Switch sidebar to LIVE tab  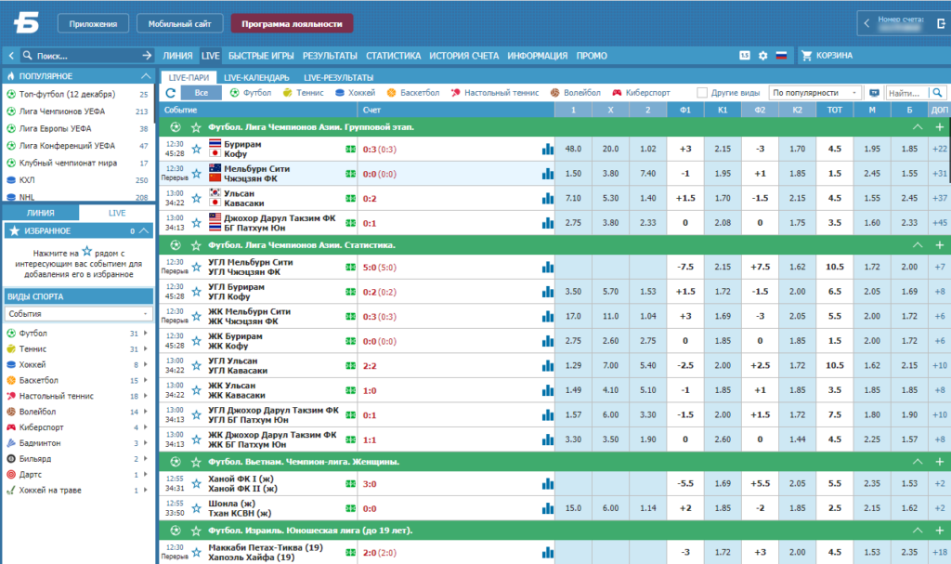pyautogui.click(x=116, y=213)
